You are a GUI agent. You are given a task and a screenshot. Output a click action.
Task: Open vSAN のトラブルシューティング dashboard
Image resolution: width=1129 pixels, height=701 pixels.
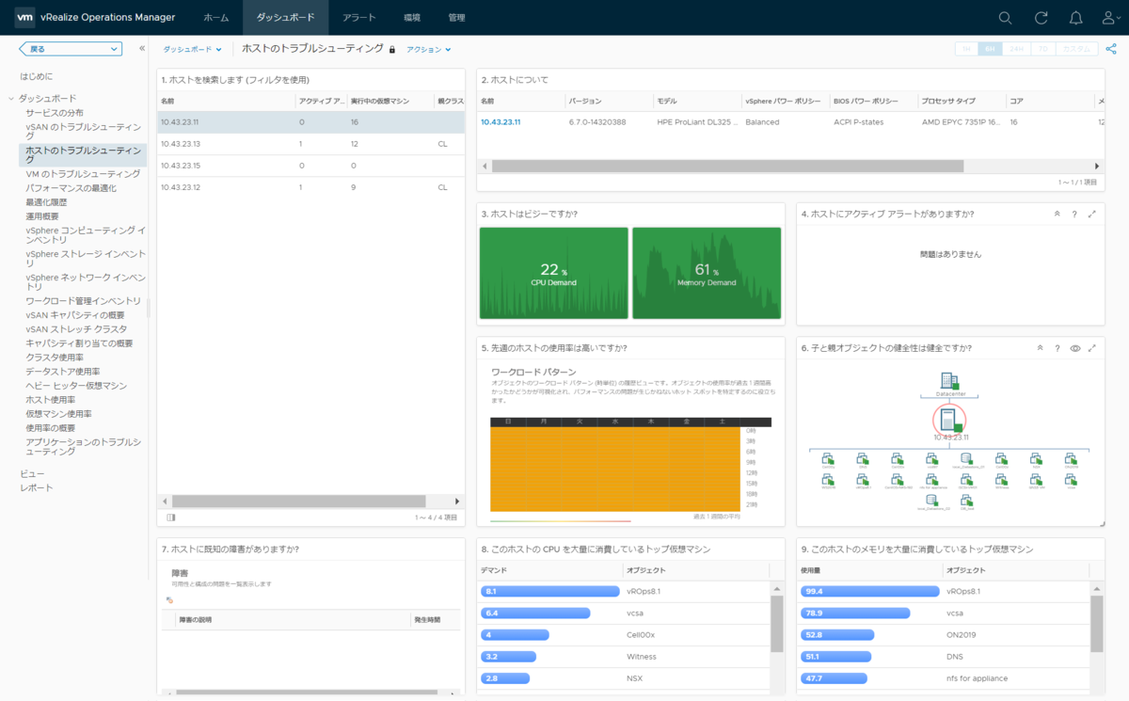pos(83,131)
